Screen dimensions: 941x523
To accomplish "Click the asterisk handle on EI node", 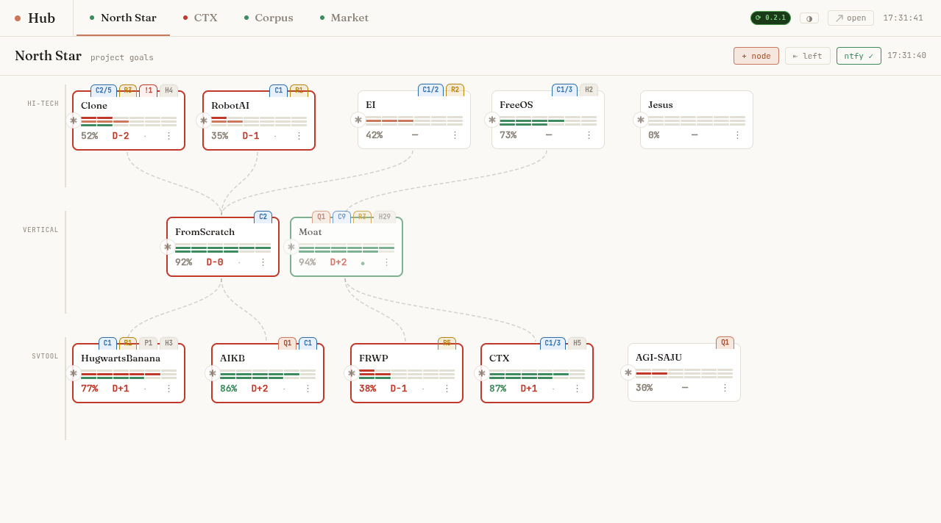I will pos(358,120).
